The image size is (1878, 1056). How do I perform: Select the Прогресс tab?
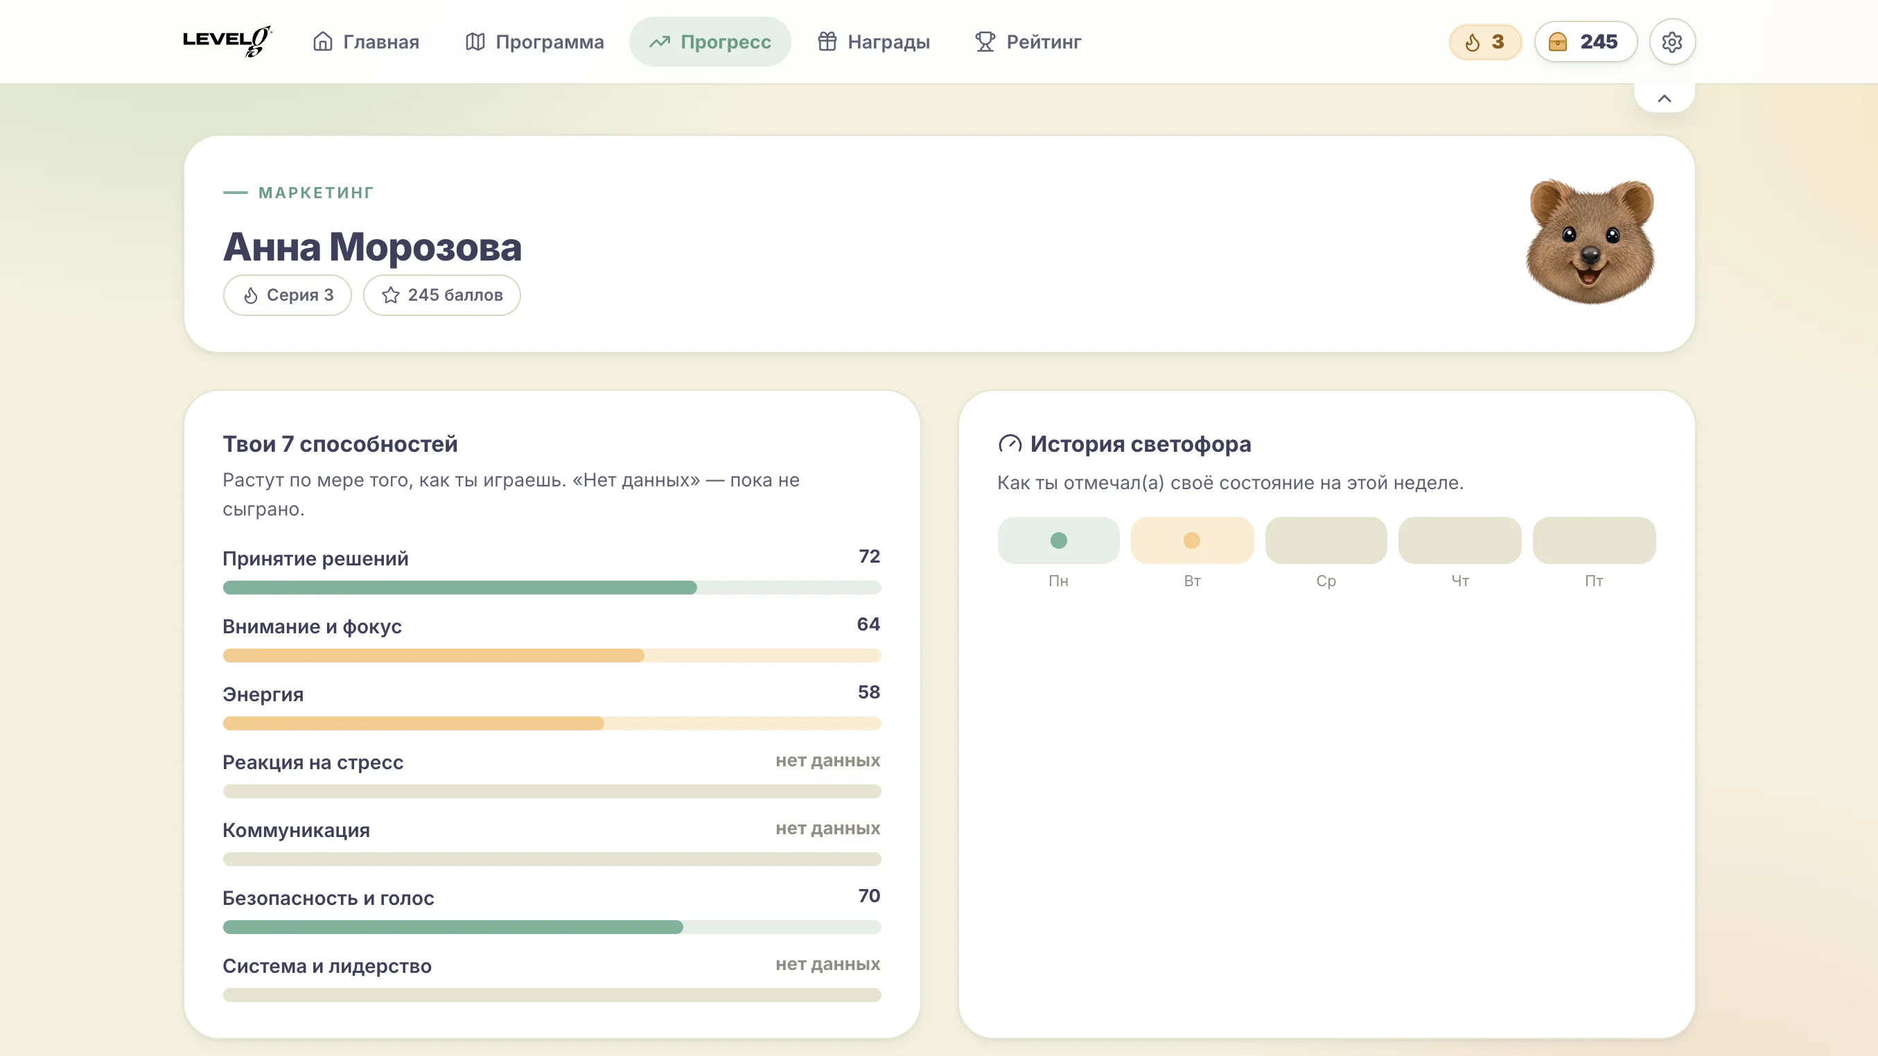pyautogui.click(x=710, y=42)
